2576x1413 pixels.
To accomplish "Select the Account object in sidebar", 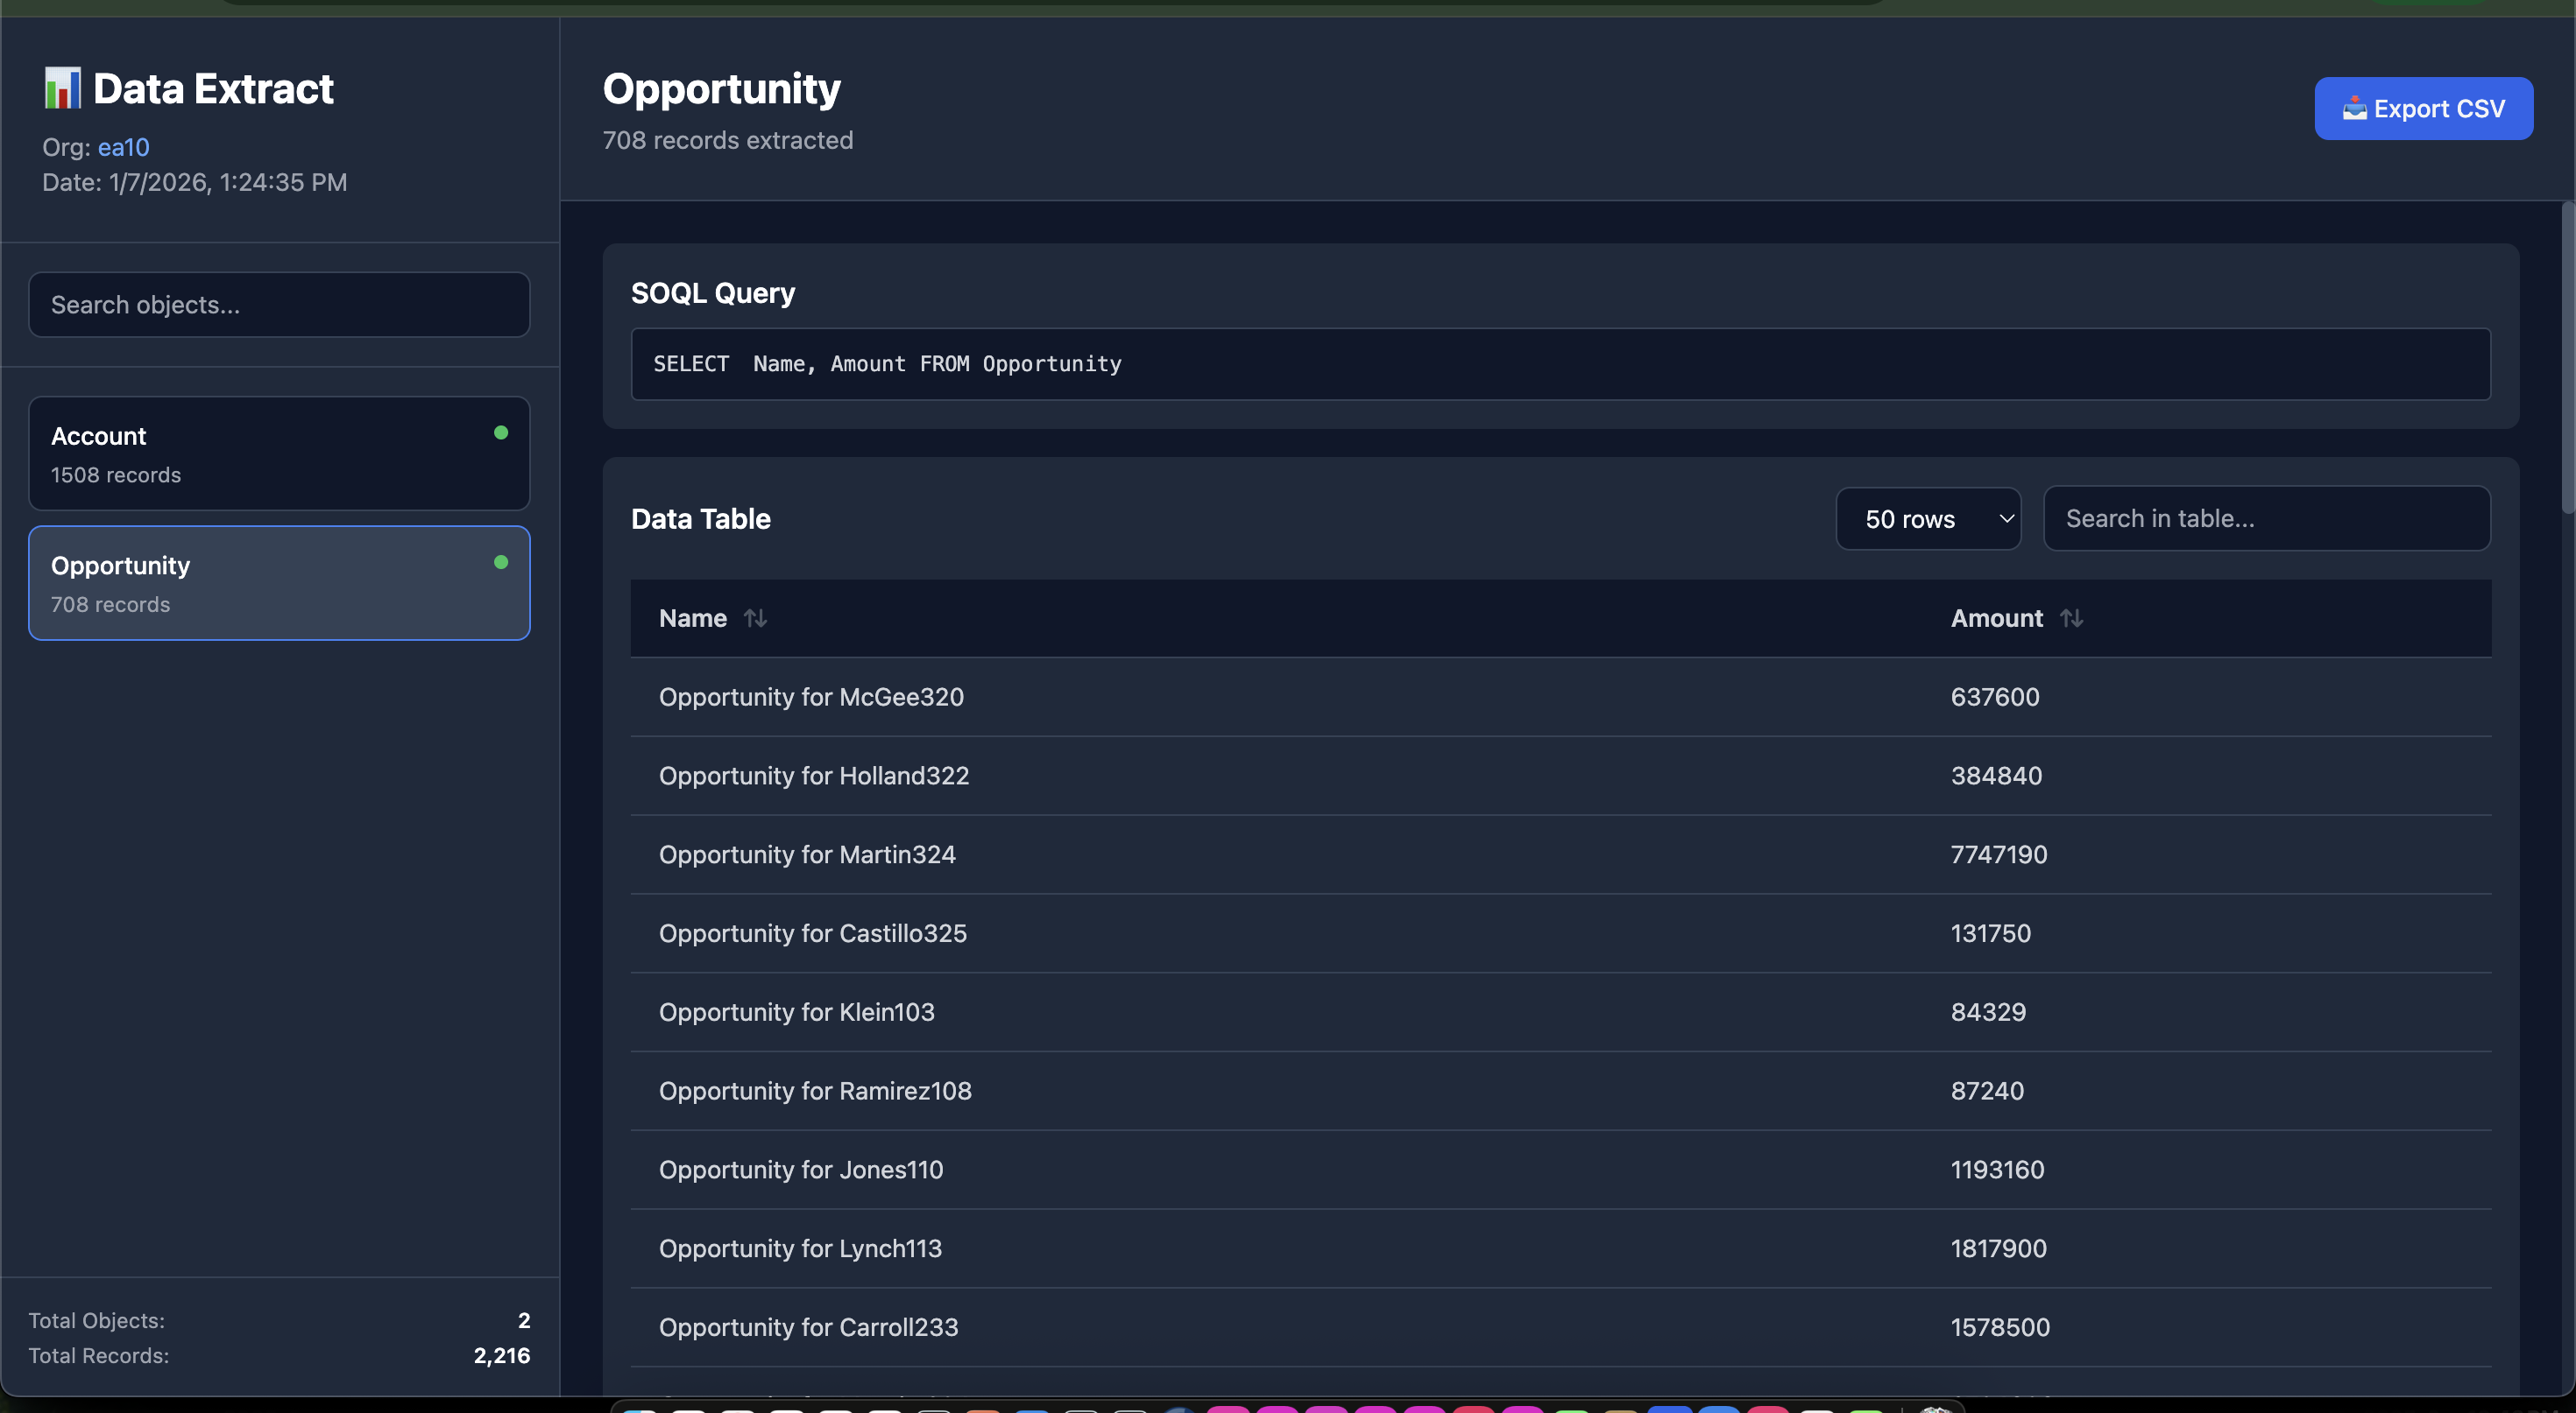I will [x=279, y=453].
